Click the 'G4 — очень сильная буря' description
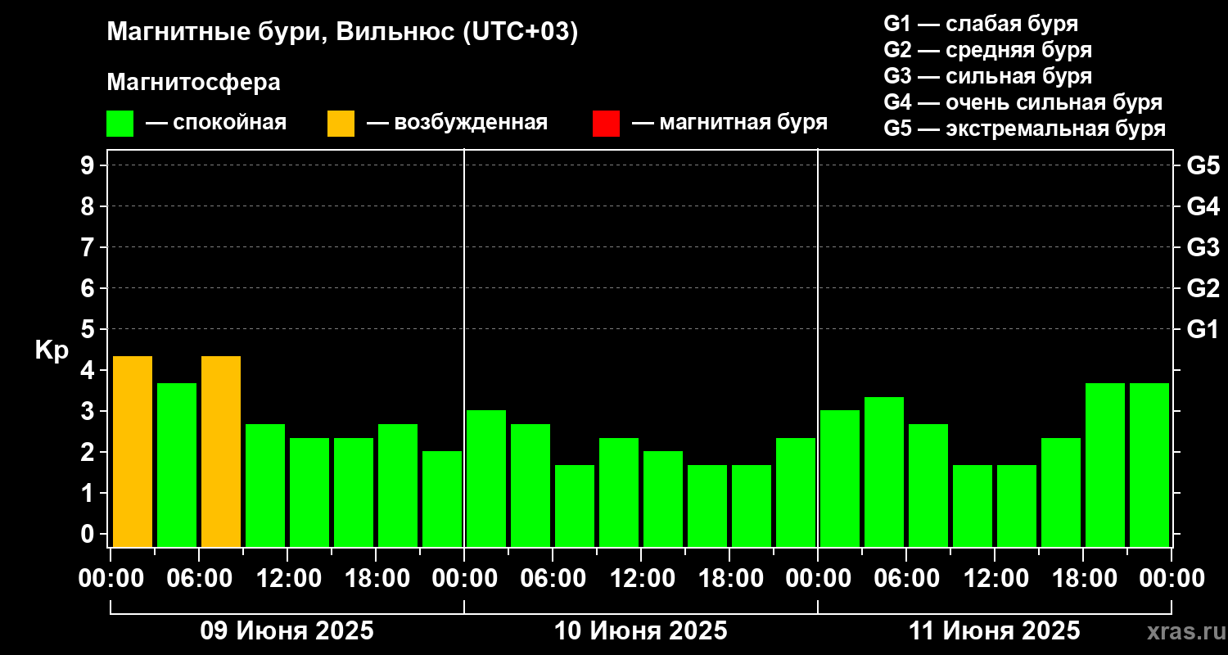 (x=1023, y=102)
